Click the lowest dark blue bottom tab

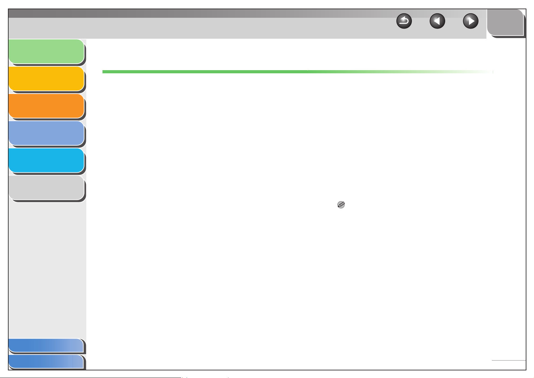(41, 361)
